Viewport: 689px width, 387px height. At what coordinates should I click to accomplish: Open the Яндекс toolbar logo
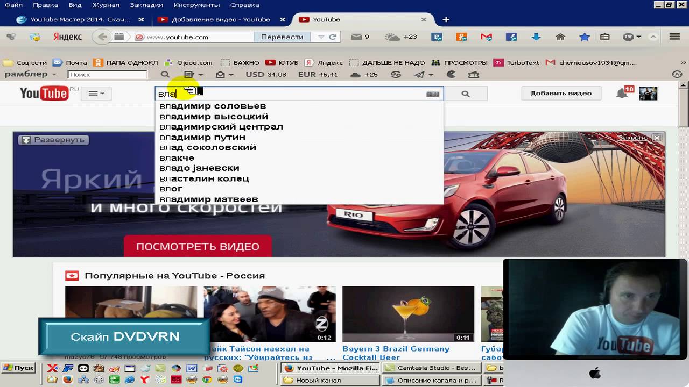pyautogui.click(x=67, y=37)
